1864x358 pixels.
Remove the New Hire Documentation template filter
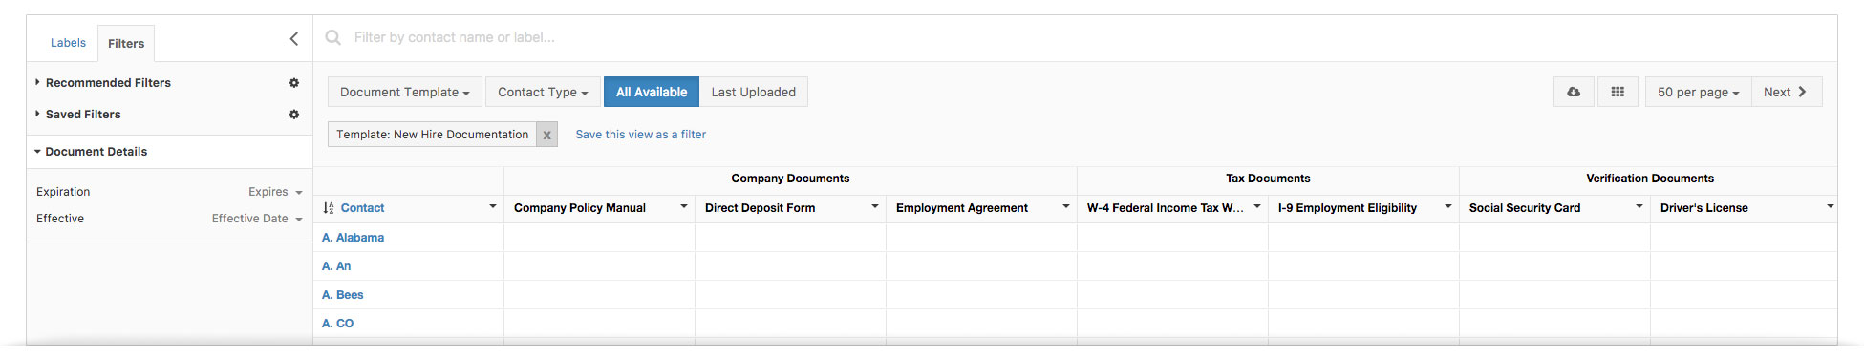(546, 135)
